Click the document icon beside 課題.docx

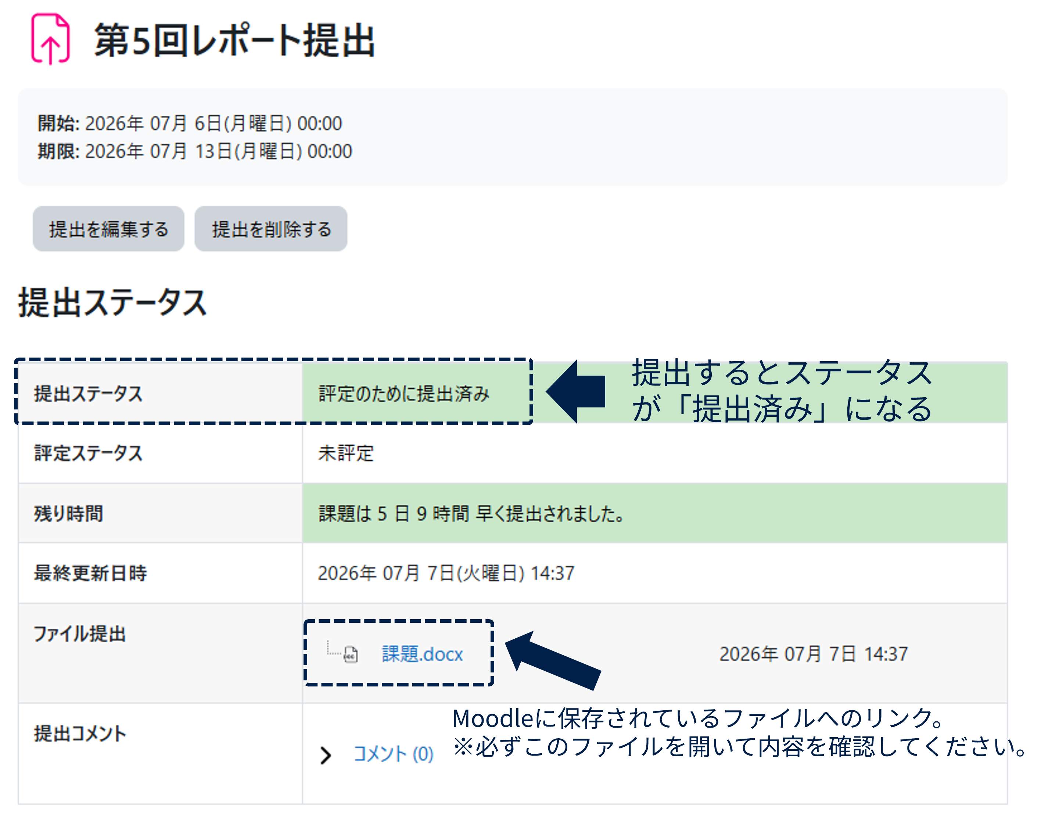tap(351, 654)
